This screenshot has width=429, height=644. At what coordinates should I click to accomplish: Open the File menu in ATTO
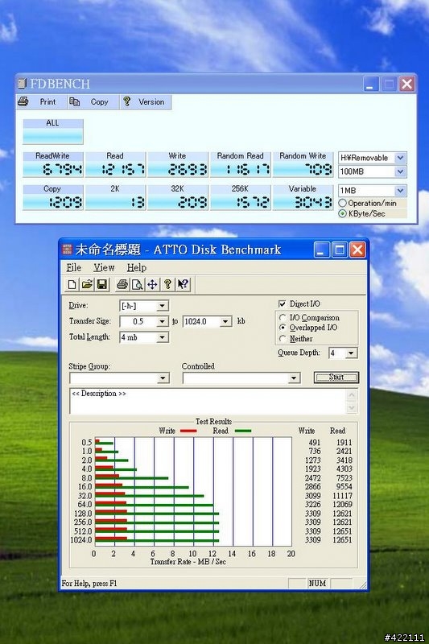pos(74,268)
